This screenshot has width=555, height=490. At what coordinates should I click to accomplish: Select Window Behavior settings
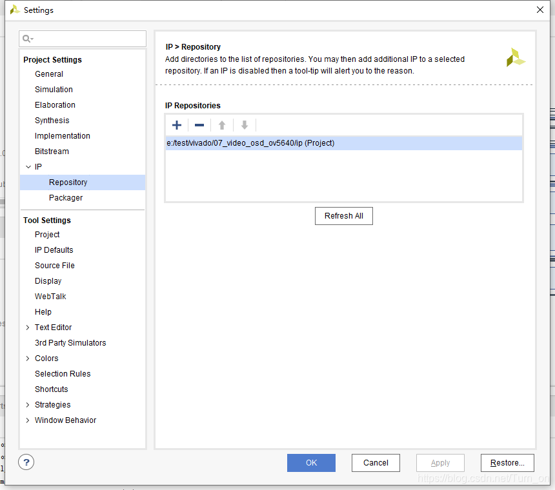tap(65, 420)
